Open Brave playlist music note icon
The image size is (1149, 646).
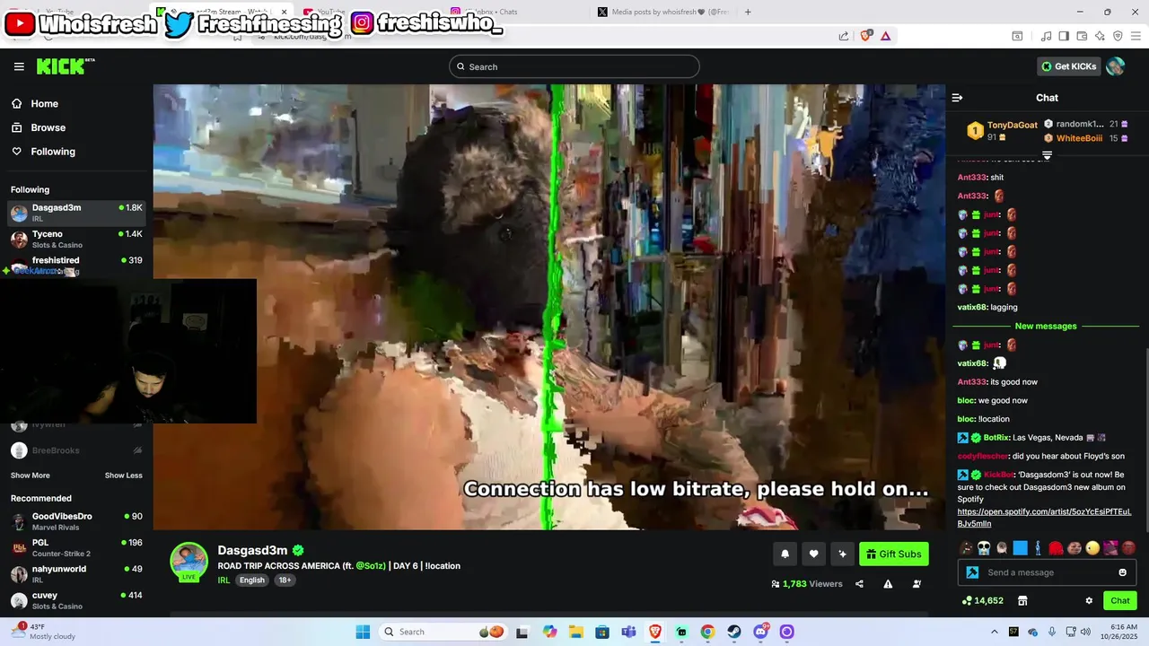[x=1046, y=36]
